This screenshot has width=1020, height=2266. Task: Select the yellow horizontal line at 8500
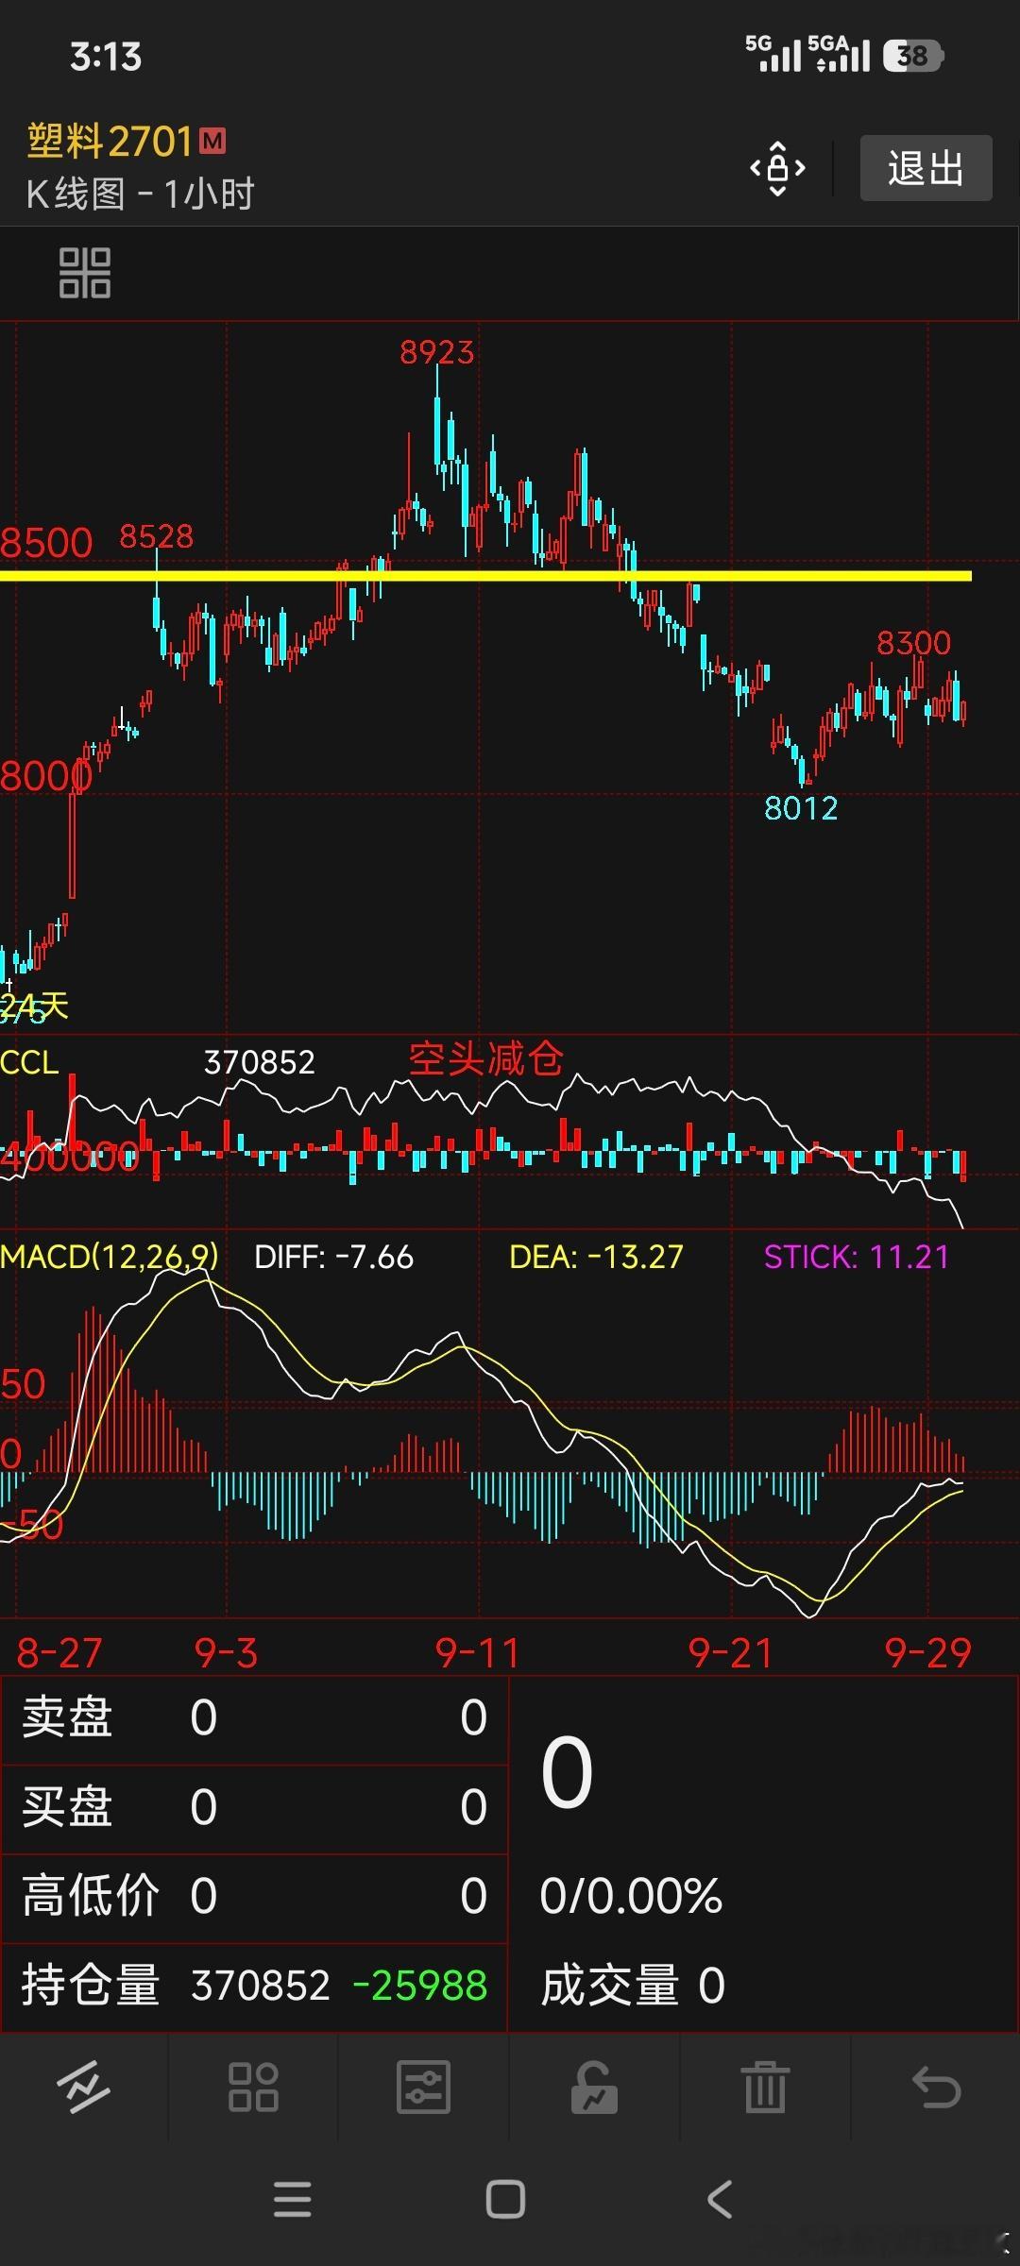tap(485, 575)
